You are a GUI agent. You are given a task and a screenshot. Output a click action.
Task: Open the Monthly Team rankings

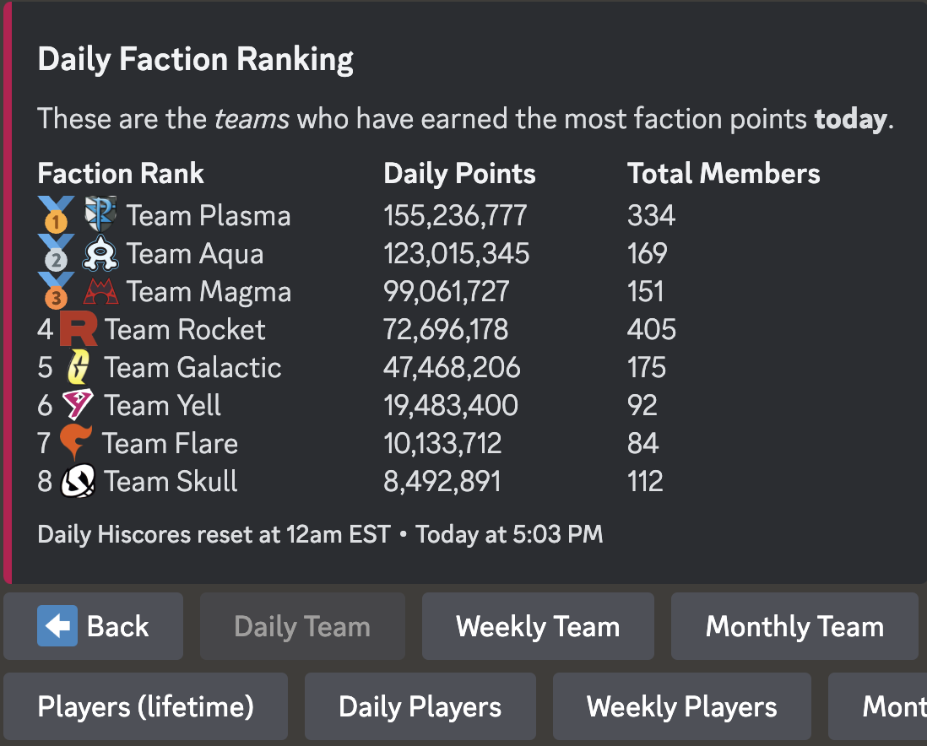pos(794,626)
